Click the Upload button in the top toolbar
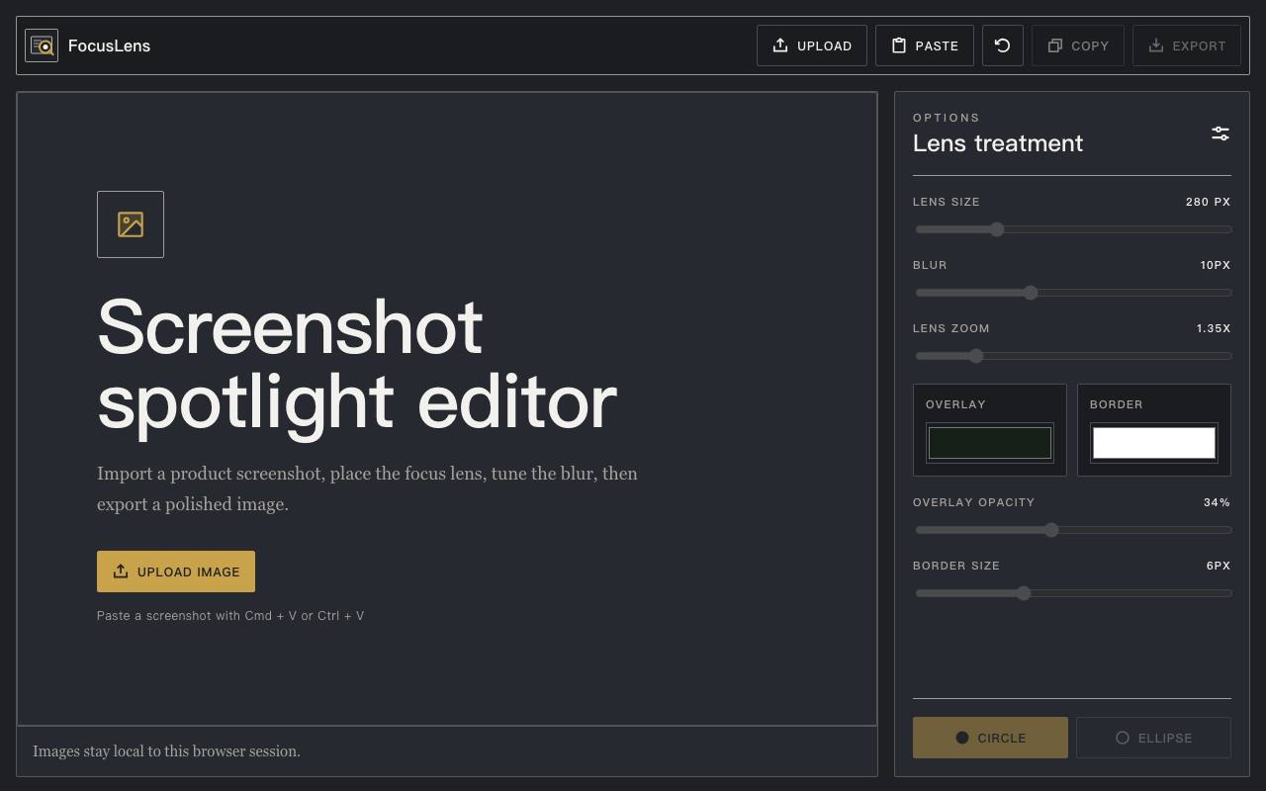The height and width of the screenshot is (791, 1266). pos(812,45)
